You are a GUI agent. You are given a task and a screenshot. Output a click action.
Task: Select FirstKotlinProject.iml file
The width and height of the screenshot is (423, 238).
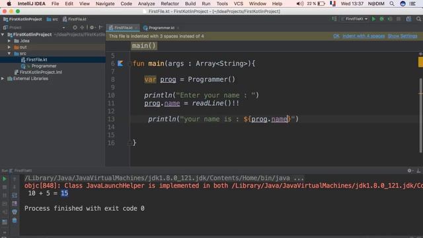pos(41,72)
